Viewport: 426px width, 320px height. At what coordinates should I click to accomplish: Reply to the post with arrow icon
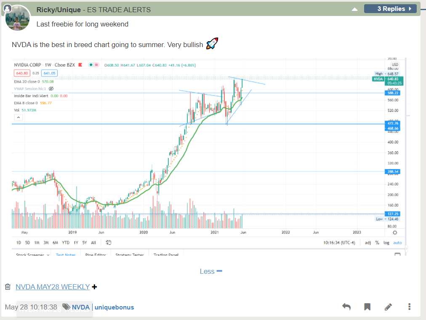(x=346, y=307)
